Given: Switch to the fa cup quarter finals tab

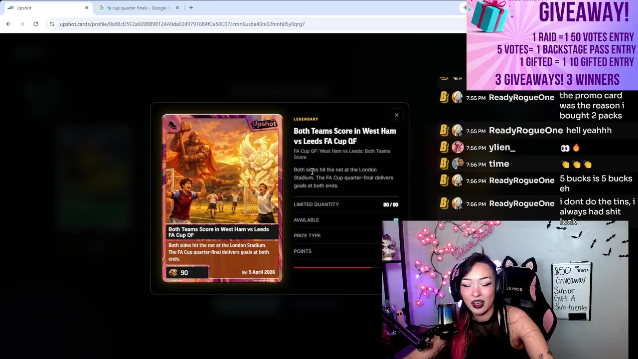Looking at the screenshot, I should pyautogui.click(x=139, y=7).
